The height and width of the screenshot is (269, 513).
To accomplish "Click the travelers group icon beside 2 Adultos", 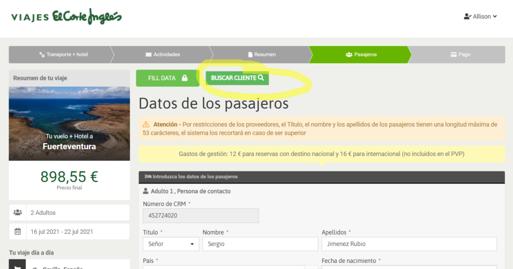I will click(x=18, y=212).
